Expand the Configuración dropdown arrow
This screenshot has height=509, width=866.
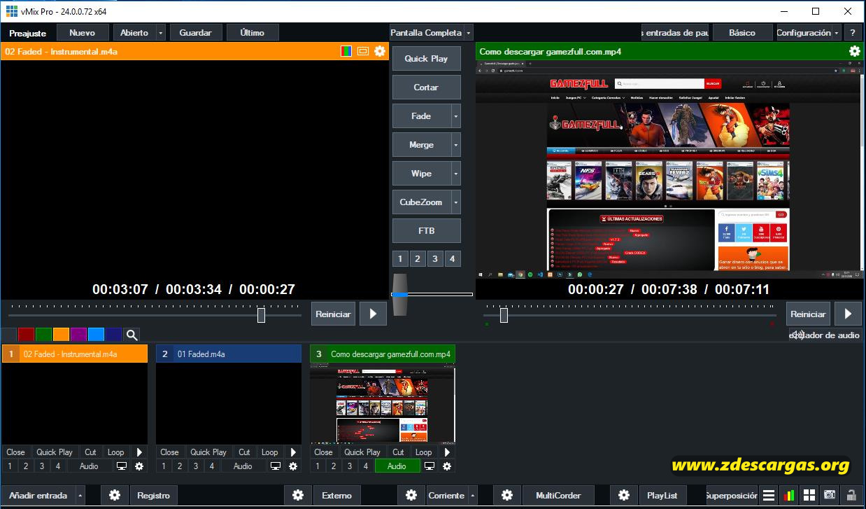[x=837, y=32]
